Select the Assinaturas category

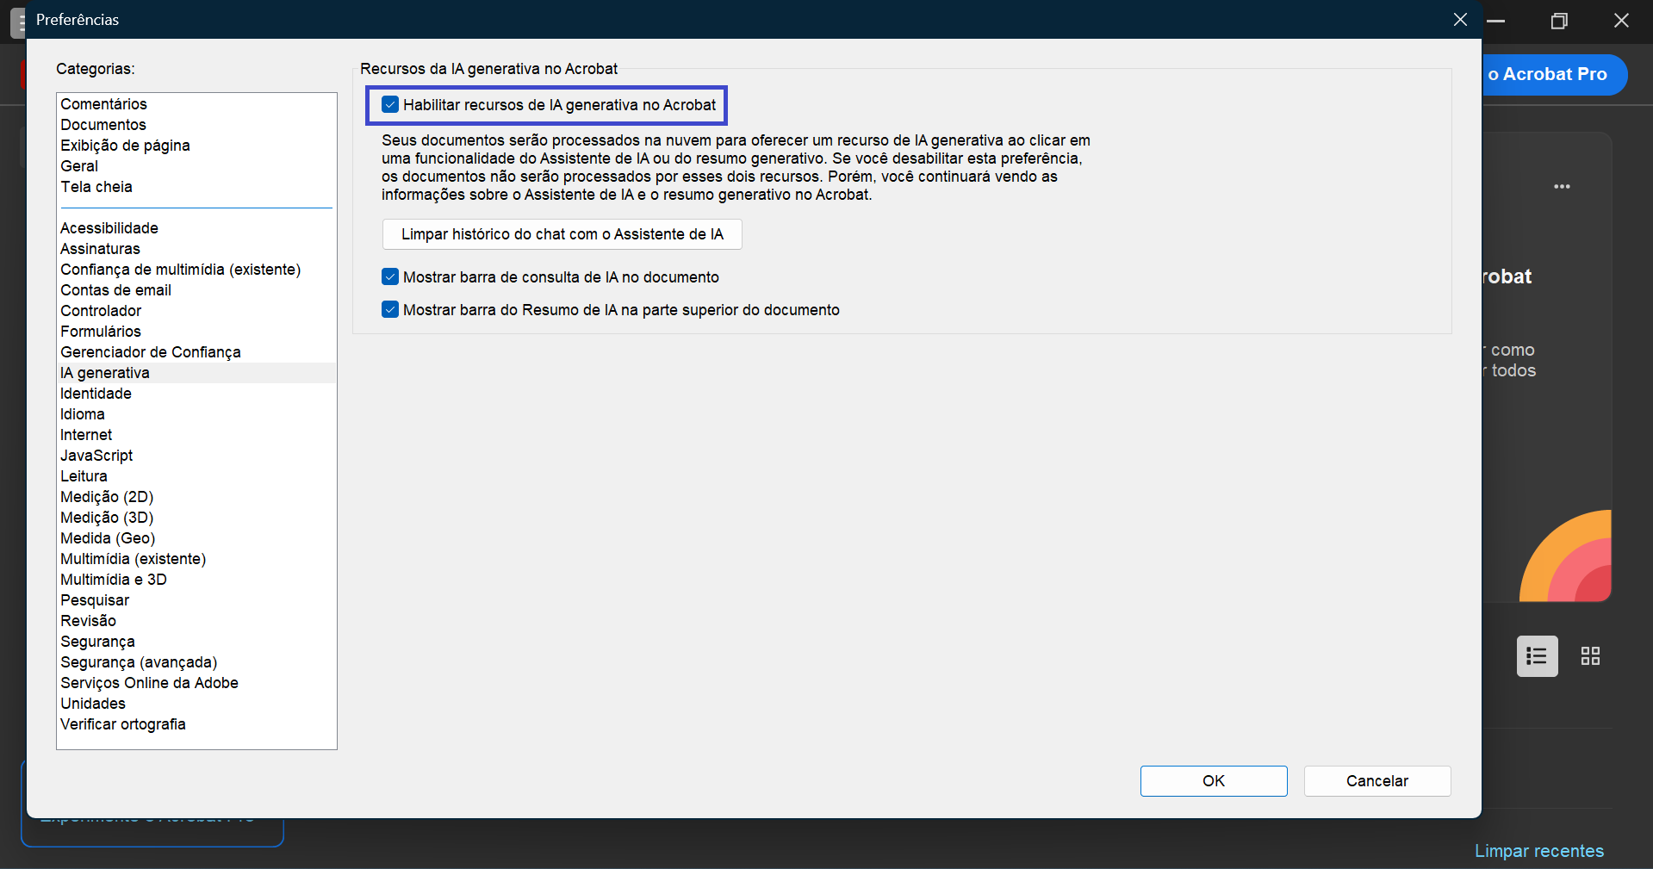click(196, 249)
